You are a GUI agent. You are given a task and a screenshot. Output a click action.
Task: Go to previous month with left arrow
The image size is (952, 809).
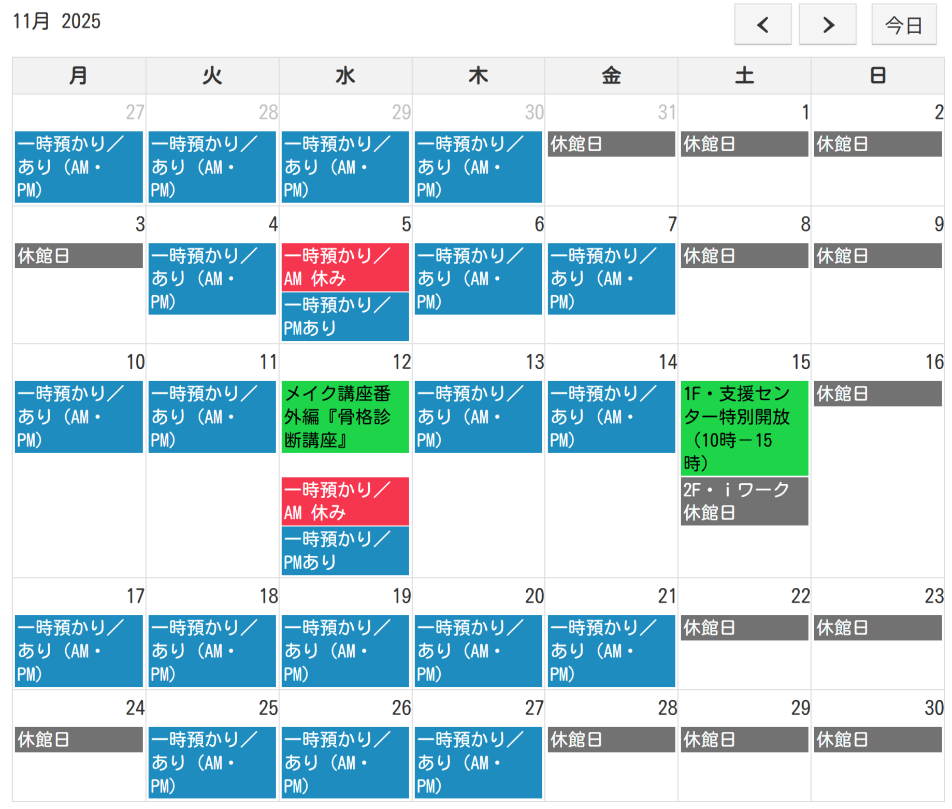(762, 24)
